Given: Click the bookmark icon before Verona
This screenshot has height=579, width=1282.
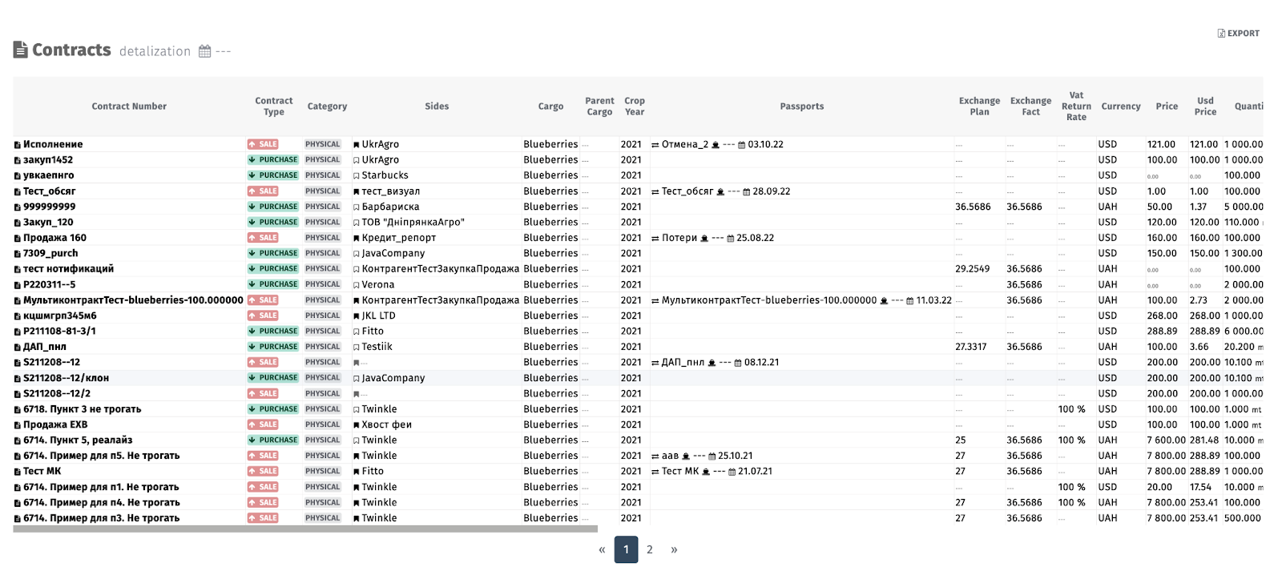Looking at the screenshot, I should [x=357, y=285].
